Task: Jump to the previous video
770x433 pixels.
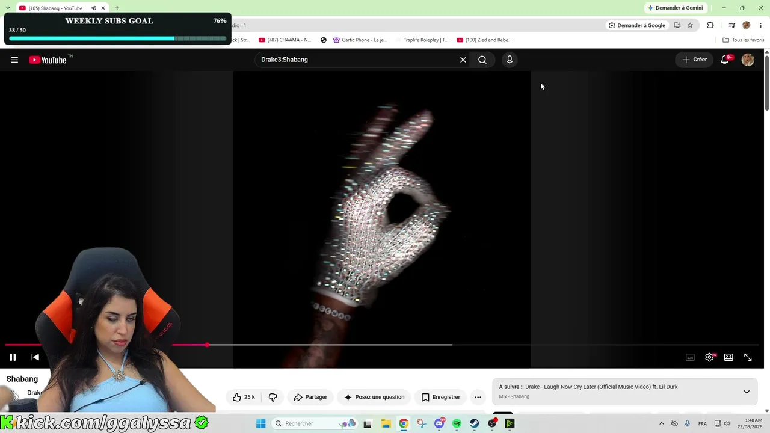Action: coord(35,357)
